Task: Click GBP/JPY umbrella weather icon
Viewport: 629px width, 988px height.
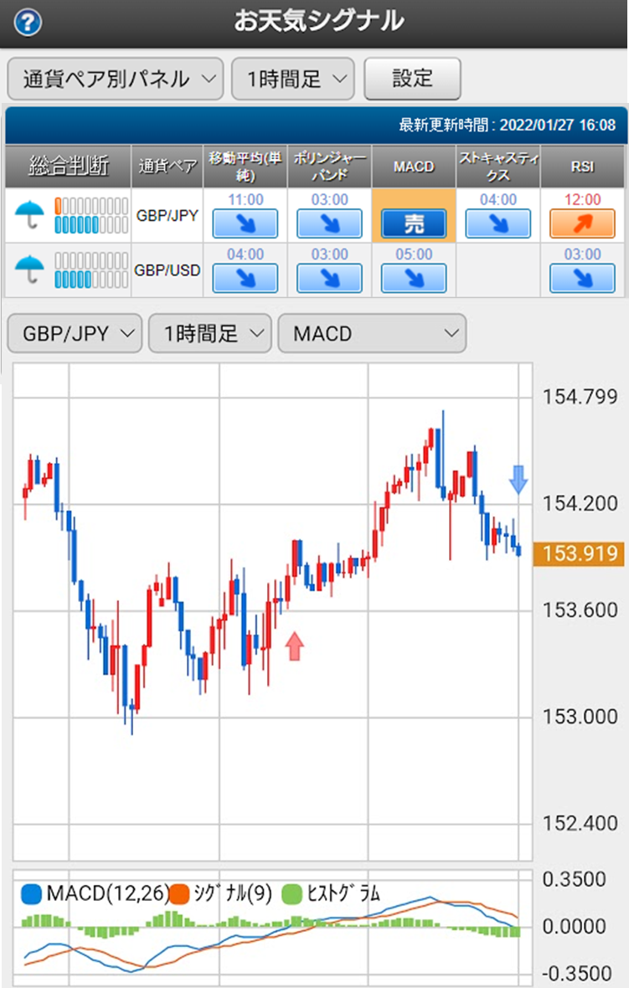Action: pyautogui.click(x=29, y=215)
